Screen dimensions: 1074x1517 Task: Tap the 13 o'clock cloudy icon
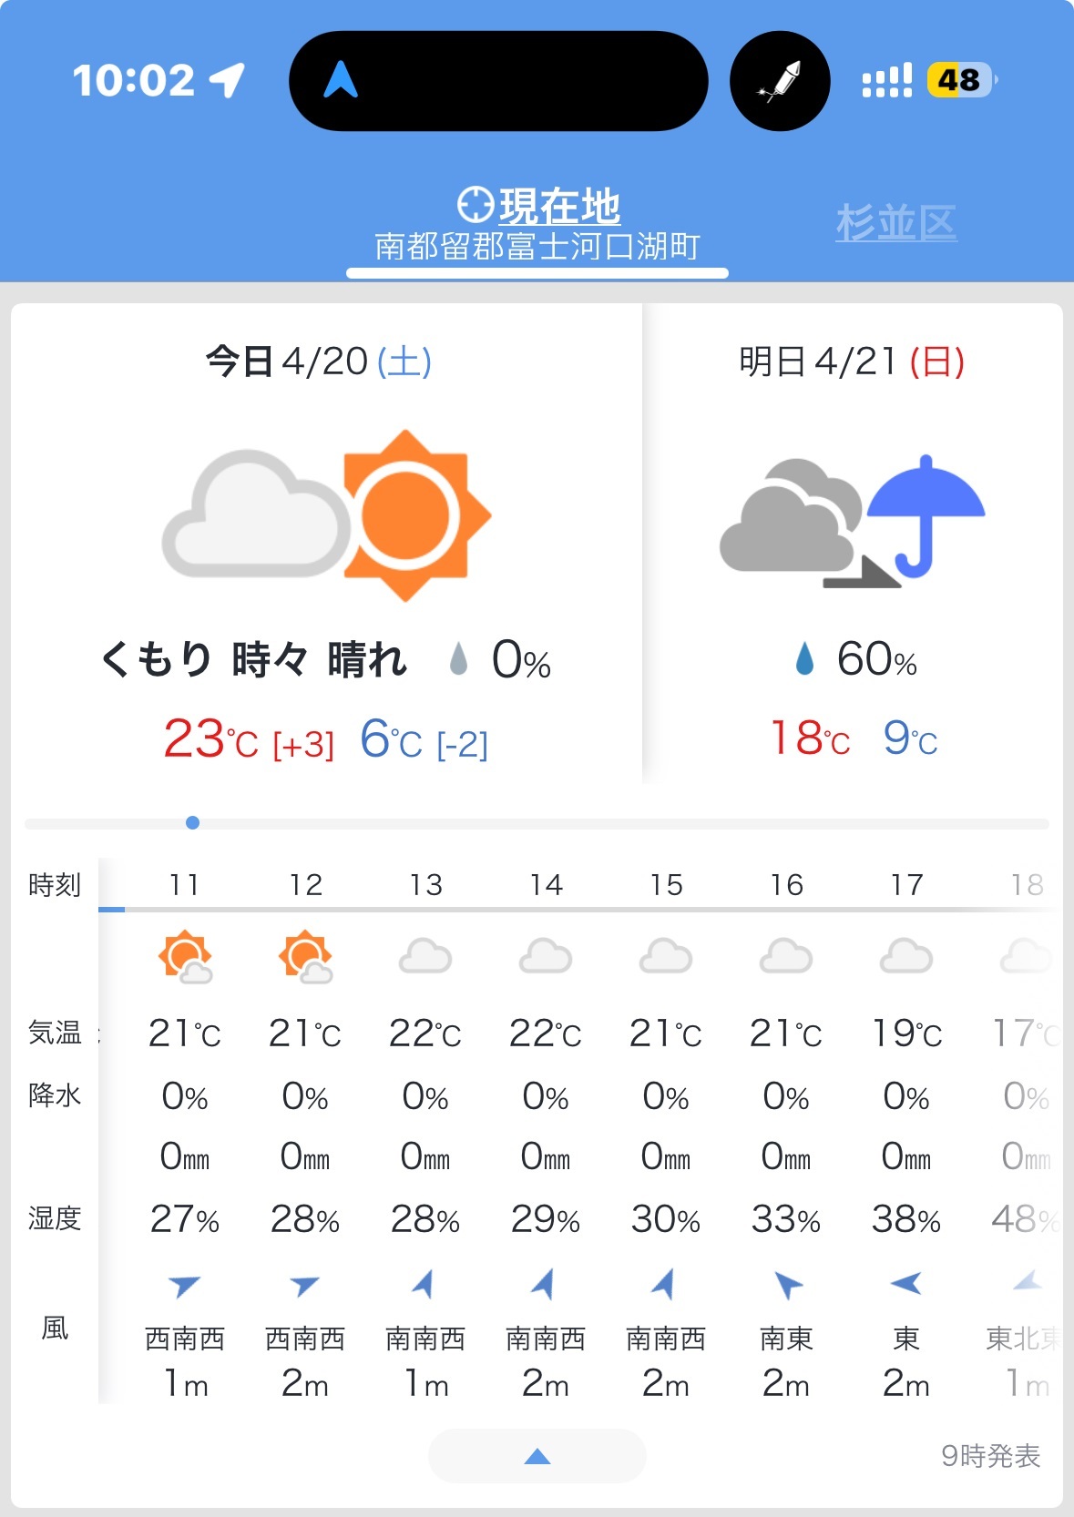[425, 956]
